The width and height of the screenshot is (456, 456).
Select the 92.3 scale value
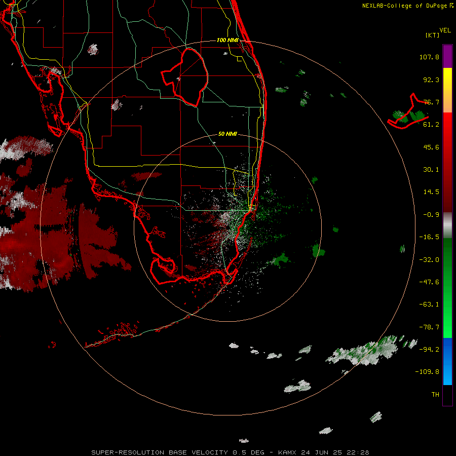pos(431,80)
